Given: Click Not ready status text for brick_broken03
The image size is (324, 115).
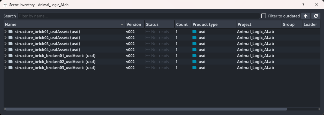Looking at the screenshot, I should 160,68.
